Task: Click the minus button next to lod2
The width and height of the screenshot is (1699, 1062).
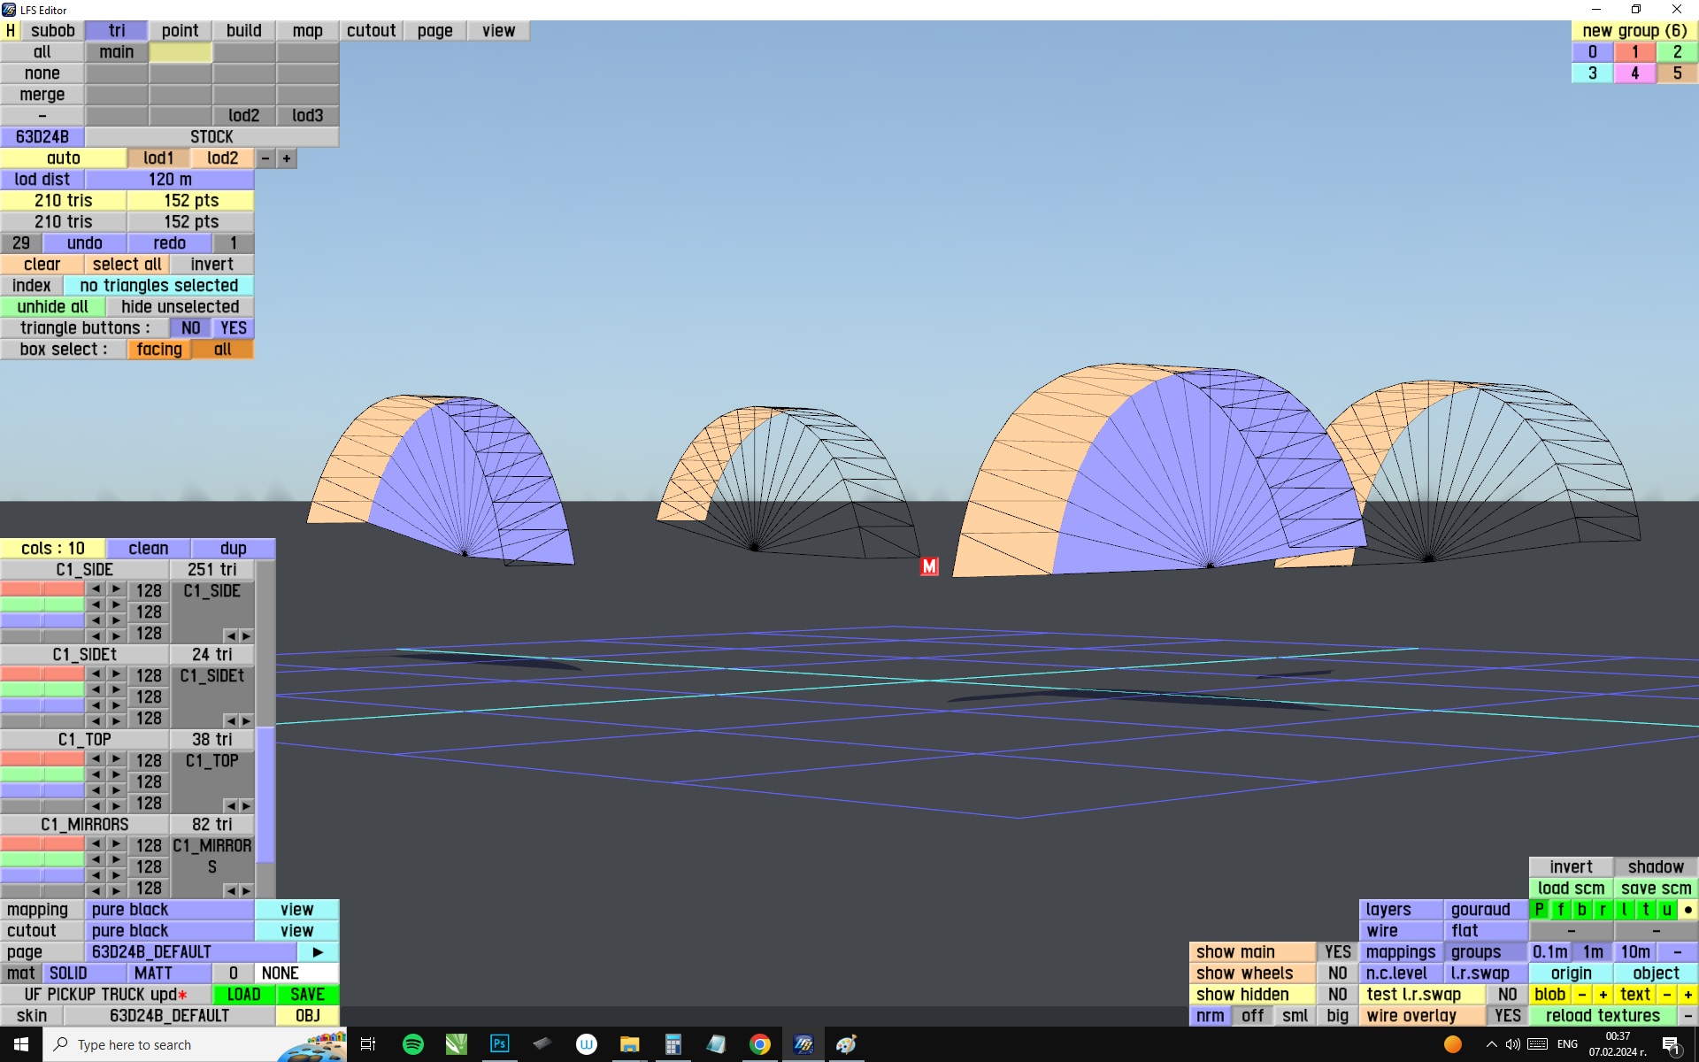Action: (x=265, y=158)
